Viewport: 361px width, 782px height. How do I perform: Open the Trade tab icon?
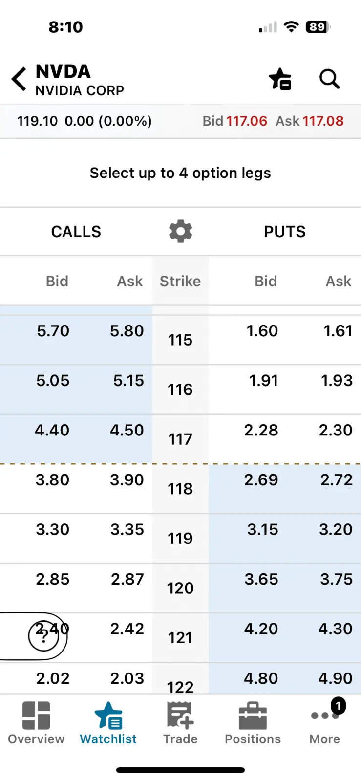(x=180, y=722)
